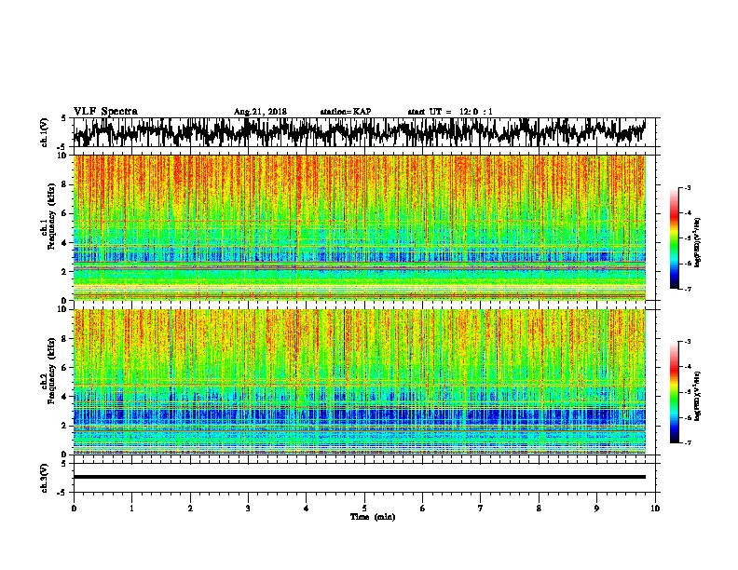Click the "6" kHz tick of ch.1 spectrogram
738x570 pixels.
(66, 213)
